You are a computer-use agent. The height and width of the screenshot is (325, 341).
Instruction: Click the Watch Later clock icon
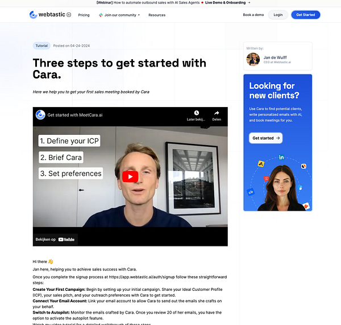pyautogui.click(x=197, y=113)
